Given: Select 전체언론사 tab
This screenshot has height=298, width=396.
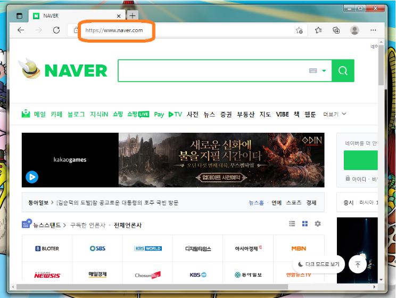Looking at the screenshot, I should coord(128,225).
